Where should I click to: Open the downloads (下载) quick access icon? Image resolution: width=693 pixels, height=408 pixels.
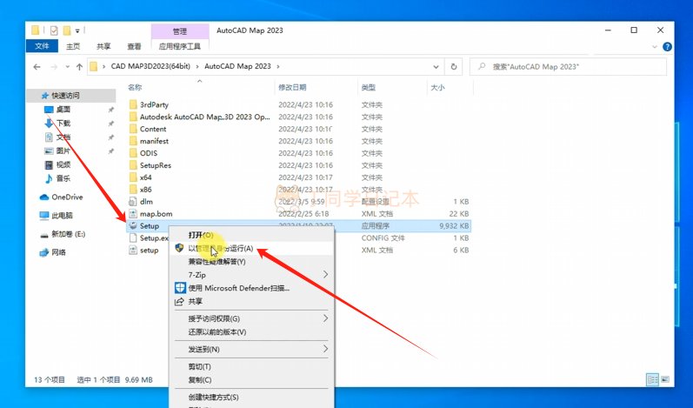click(49, 123)
